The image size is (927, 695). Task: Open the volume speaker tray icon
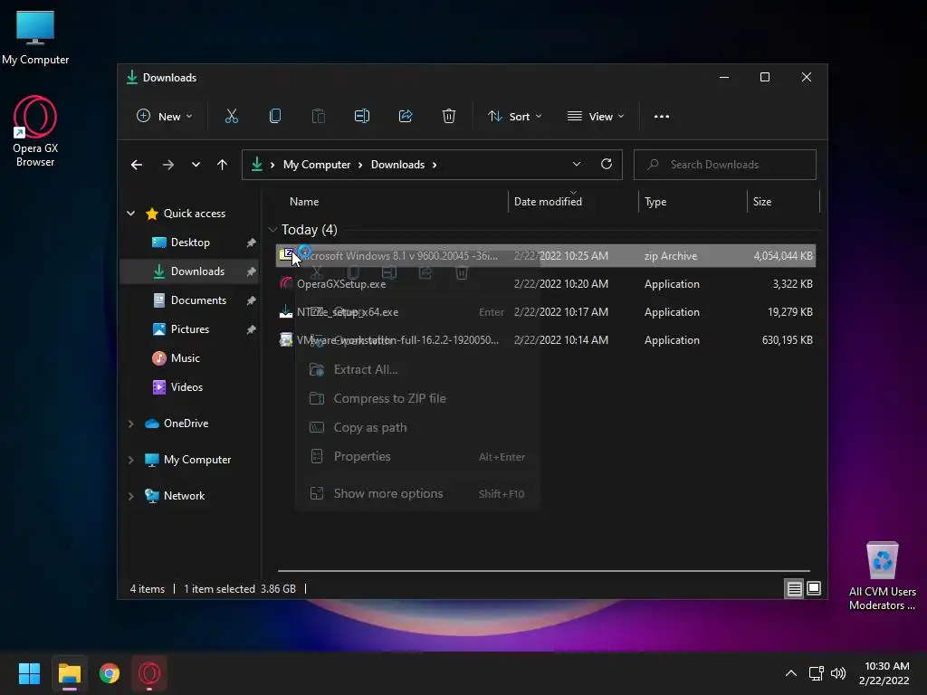click(x=837, y=673)
